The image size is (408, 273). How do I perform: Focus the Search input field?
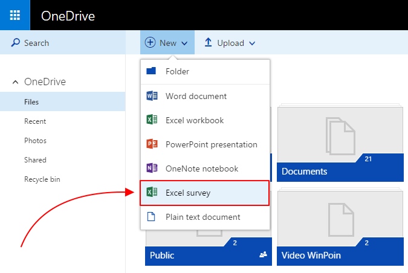(x=63, y=43)
